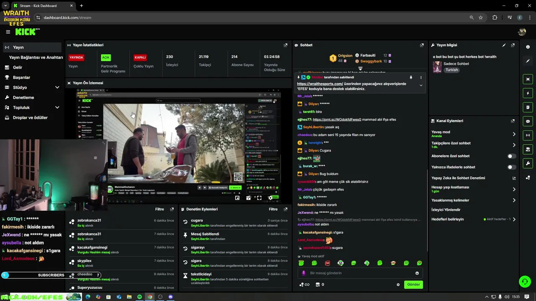
Task: Click the Turkish language tag
Action: tap(451, 70)
